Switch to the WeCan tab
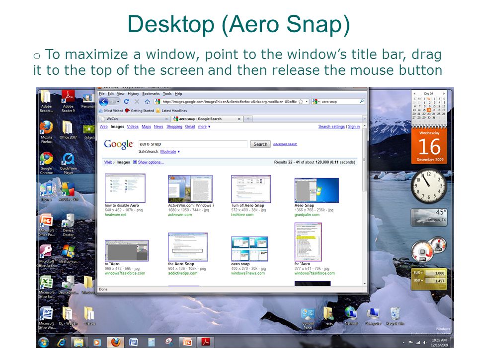477x357 pixels. click(134, 119)
